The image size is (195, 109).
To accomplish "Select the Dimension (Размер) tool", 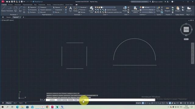I will pos(75,9).
